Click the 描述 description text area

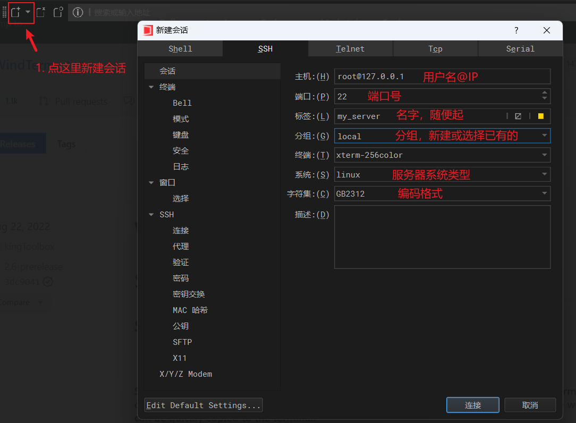[x=442, y=237]
